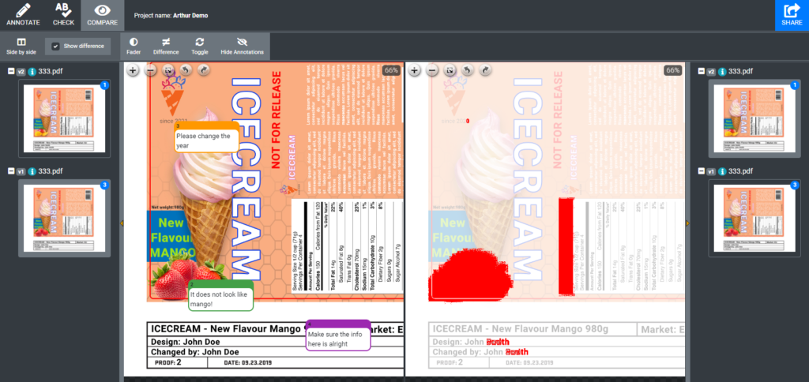Screen dimensions: 809x382
Task: Rotate the right document clockwise
Action: tap(485, 70)
